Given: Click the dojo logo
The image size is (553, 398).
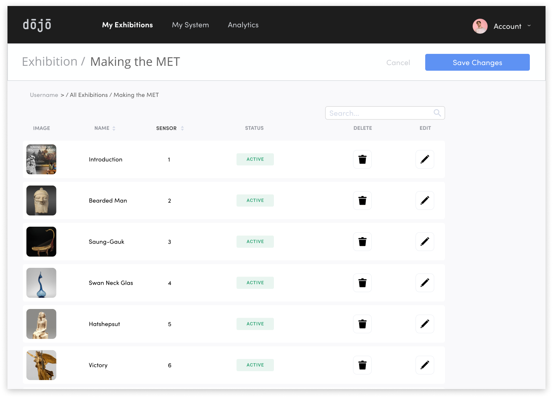Looking at the screenshot, I should click(x=37, y=25).
